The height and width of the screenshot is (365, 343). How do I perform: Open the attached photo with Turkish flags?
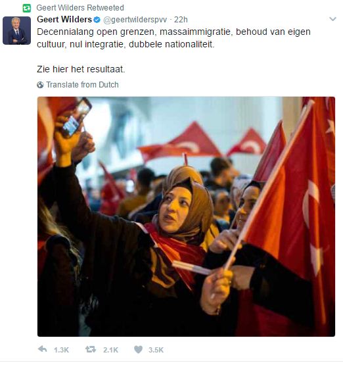[x=186, y=216]
